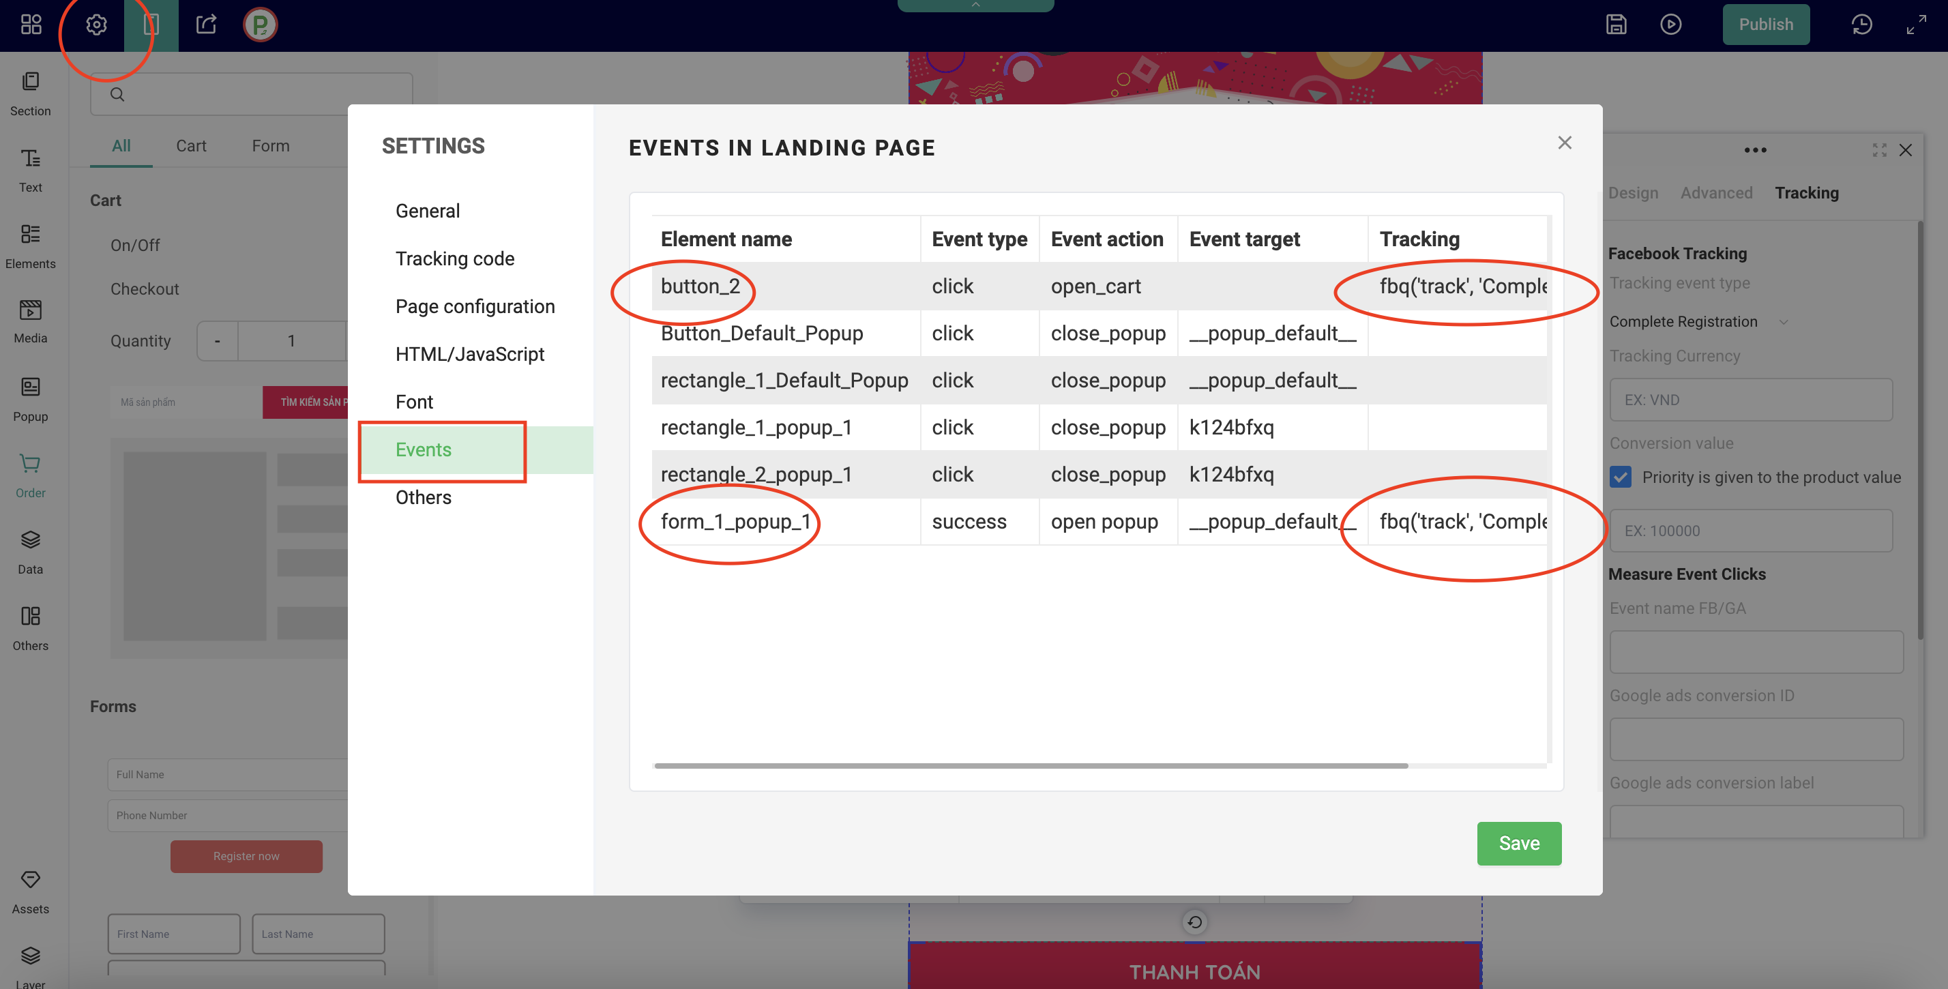Click the right panel vertical scrollbar
1948x989 pixels.
click(x=1920, y=431)
